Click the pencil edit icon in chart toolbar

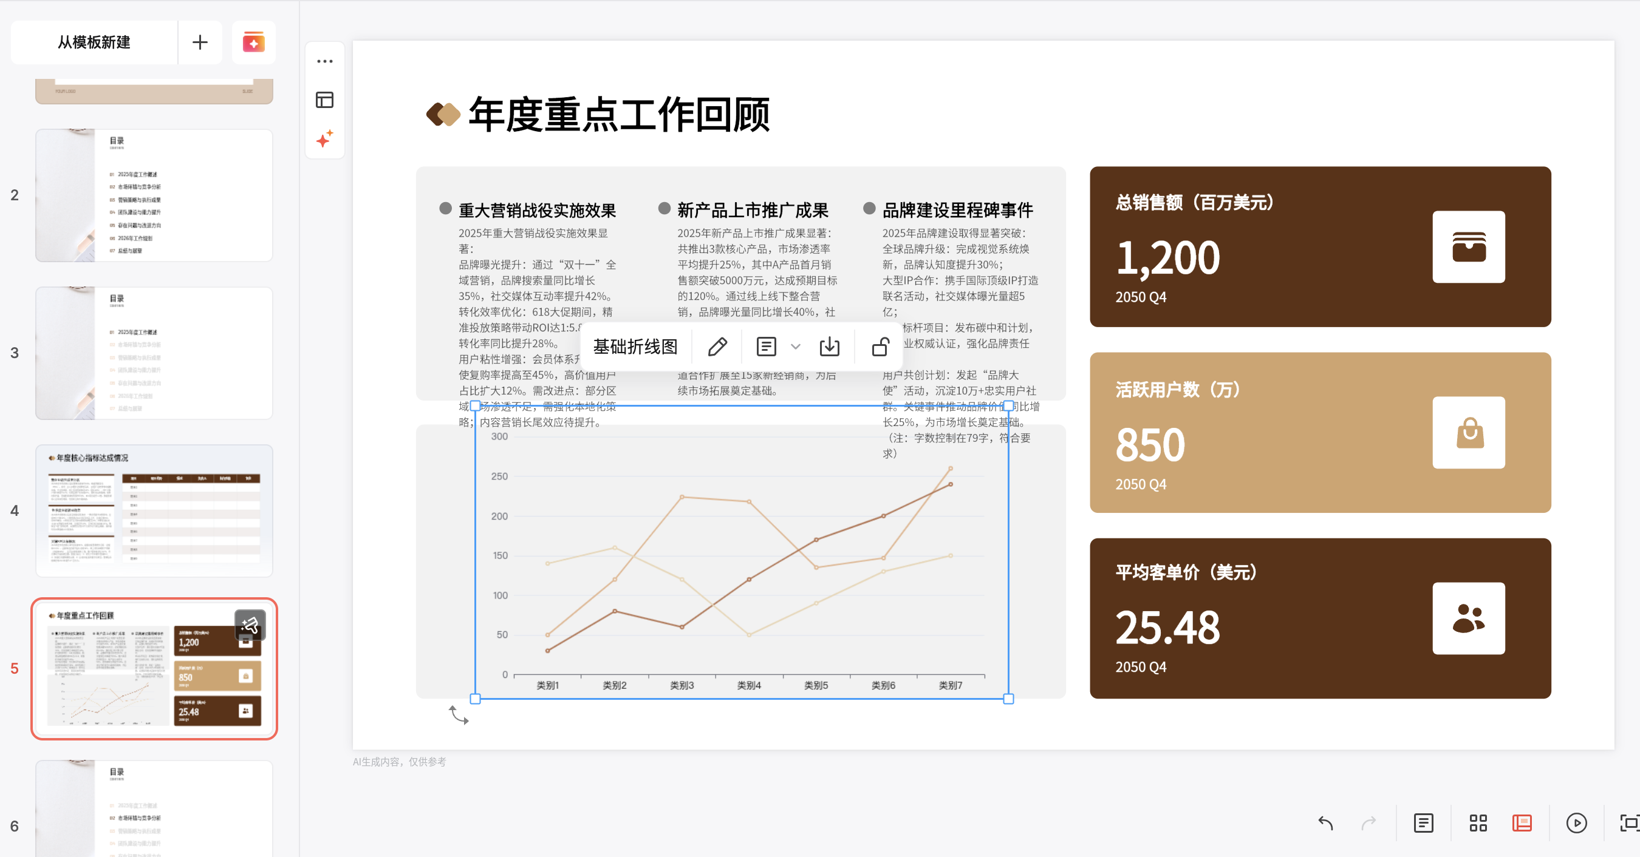point(717,347)
